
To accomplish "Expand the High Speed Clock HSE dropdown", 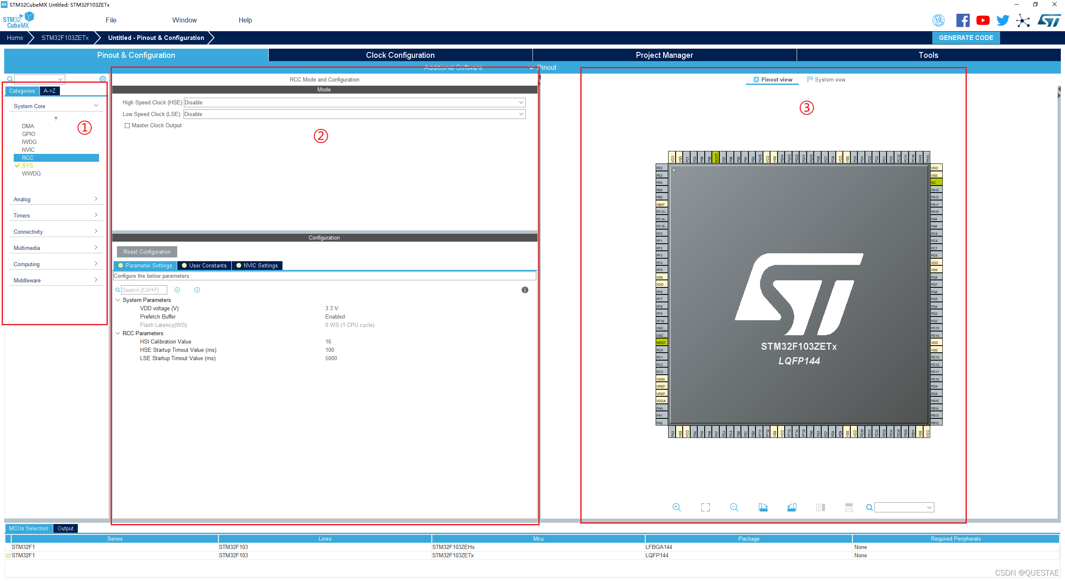I will pos(520,102).
